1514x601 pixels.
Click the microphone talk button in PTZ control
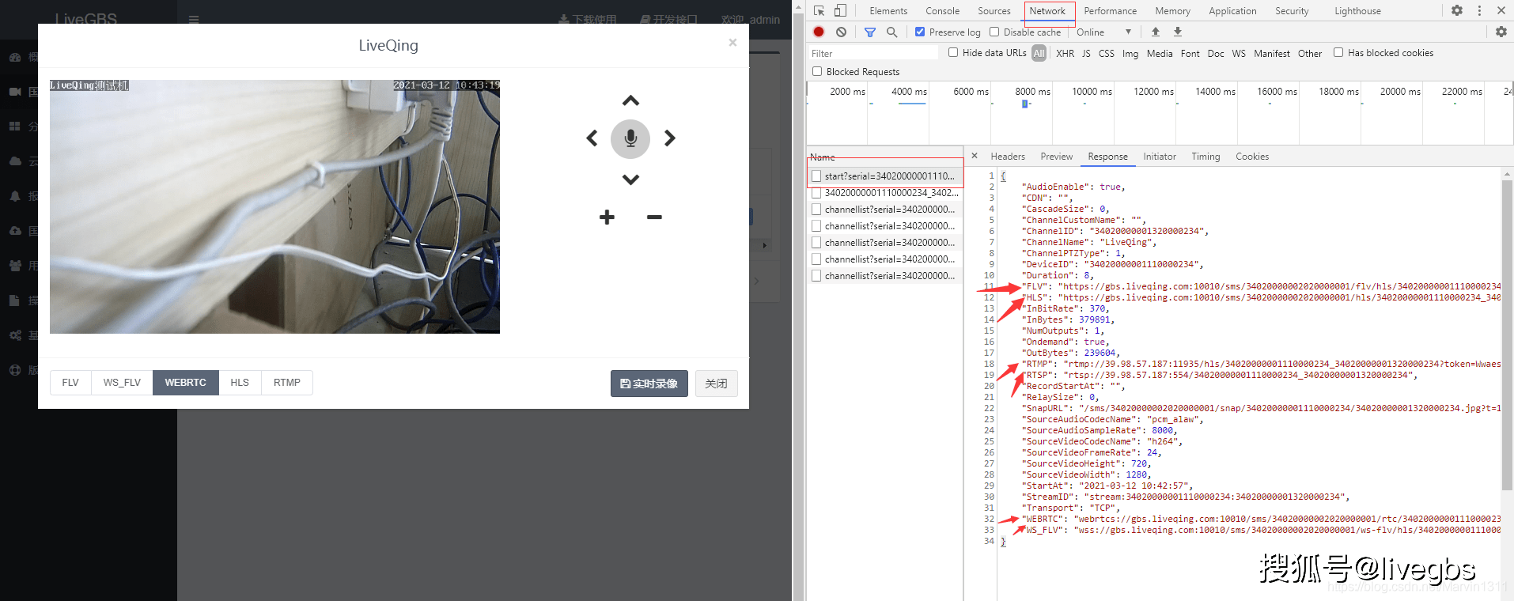point(630,139)
